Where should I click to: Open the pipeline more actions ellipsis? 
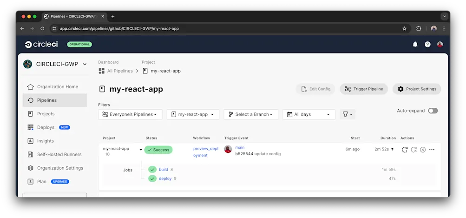(x=432, y=150)
